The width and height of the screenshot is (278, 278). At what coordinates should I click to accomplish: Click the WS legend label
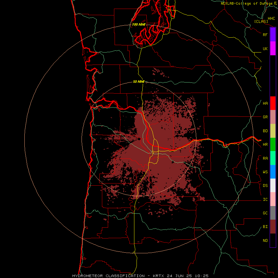pos(265,172)
